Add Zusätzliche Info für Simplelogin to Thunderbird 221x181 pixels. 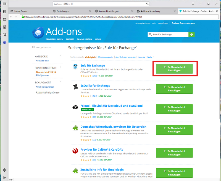pyautogui.click(x=174, y=173)
